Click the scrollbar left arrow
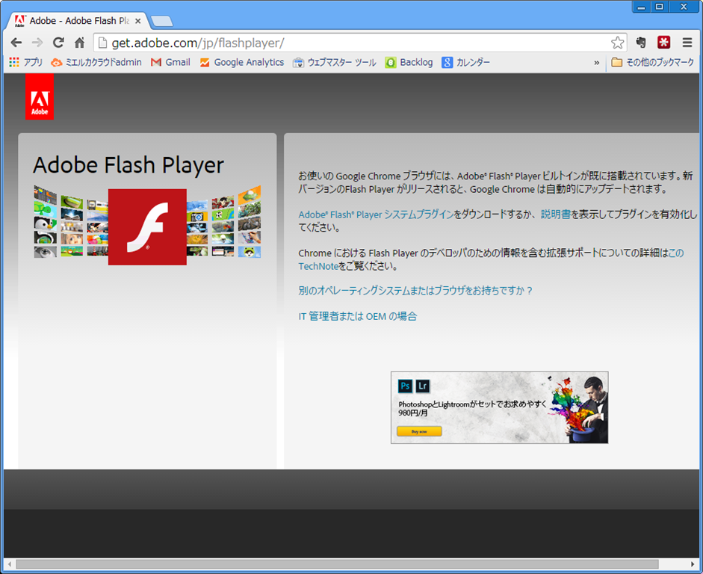 (x=10, y=564)
